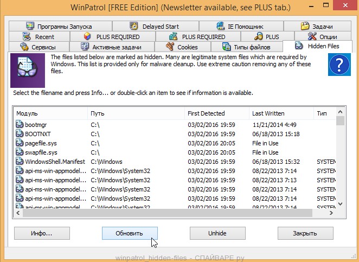Select the '08/22/2013 7:13' cell
359x262 pixels.
tap(274, 180)
